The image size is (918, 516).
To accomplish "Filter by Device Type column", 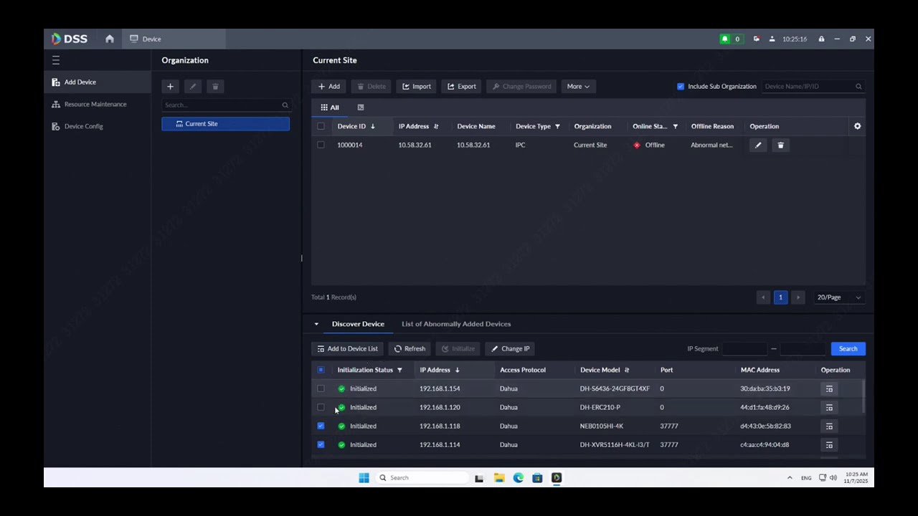I will tap(557, 126).
